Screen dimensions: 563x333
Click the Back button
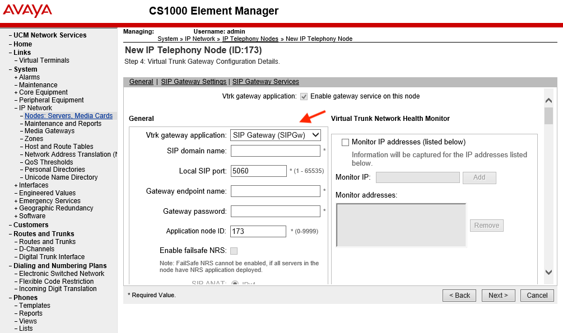tap(459, 296)
